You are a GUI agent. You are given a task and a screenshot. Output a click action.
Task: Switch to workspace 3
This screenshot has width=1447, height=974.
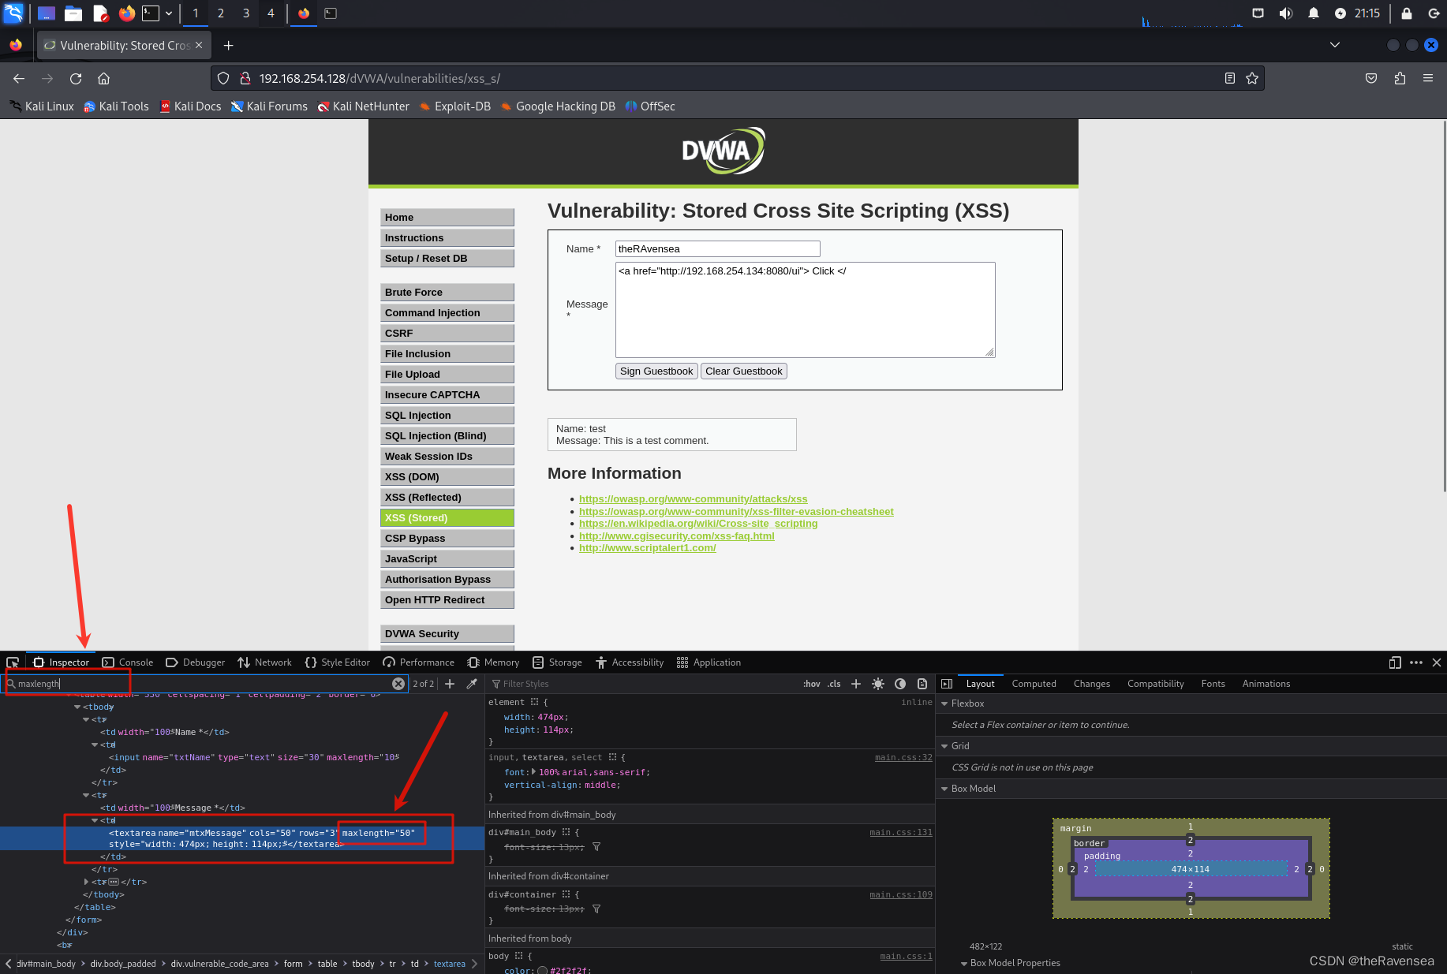[x=246, y=13]
